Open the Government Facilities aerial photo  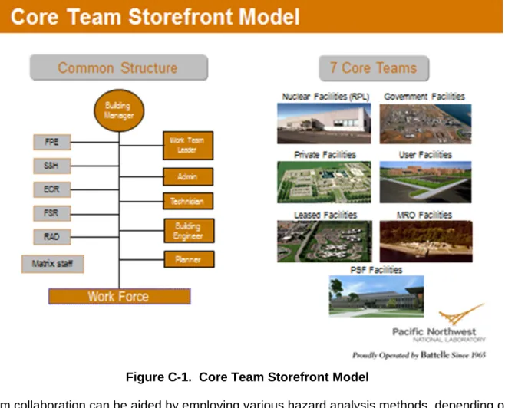(x=425, y=123)
